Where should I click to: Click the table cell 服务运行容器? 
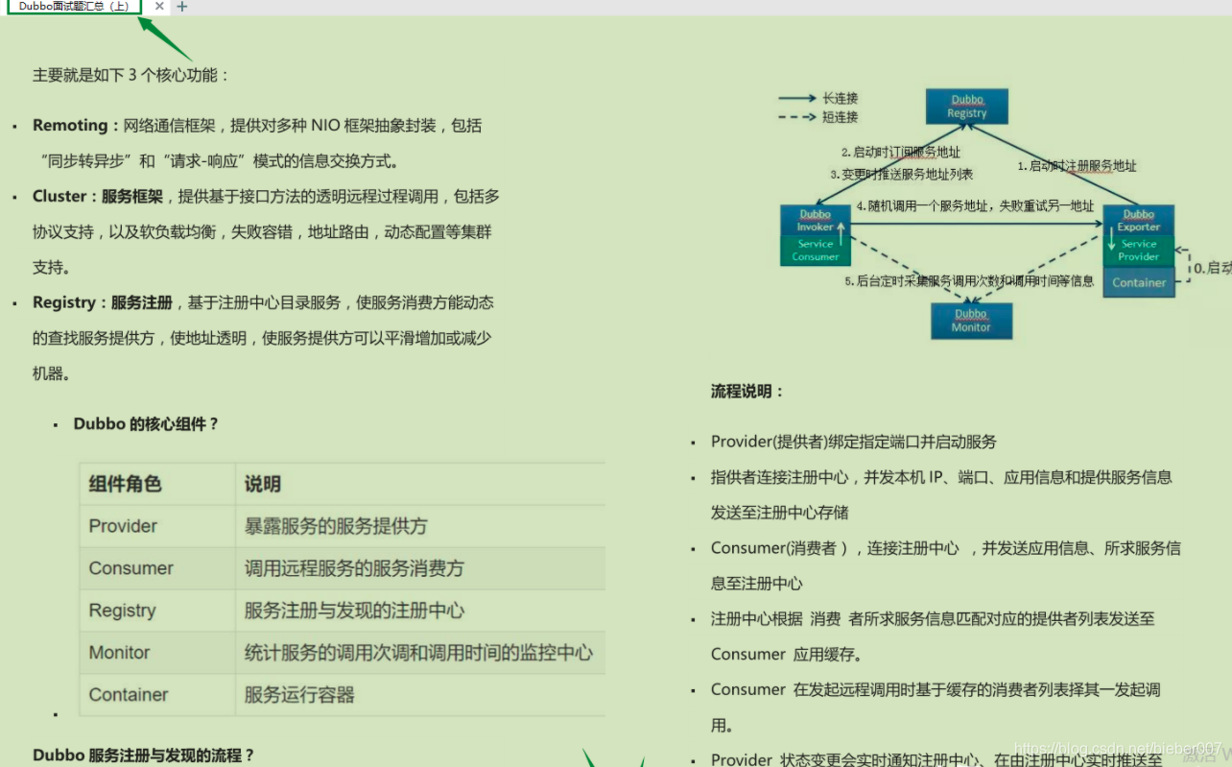pos(420,695)
